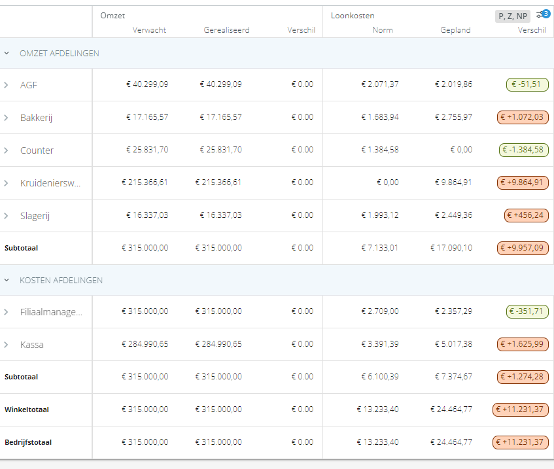Image resolution: width=554 pixels, height=469 pixels.
Task: Collapse the OMZET AFDELINGEN section
Action: 7,54
